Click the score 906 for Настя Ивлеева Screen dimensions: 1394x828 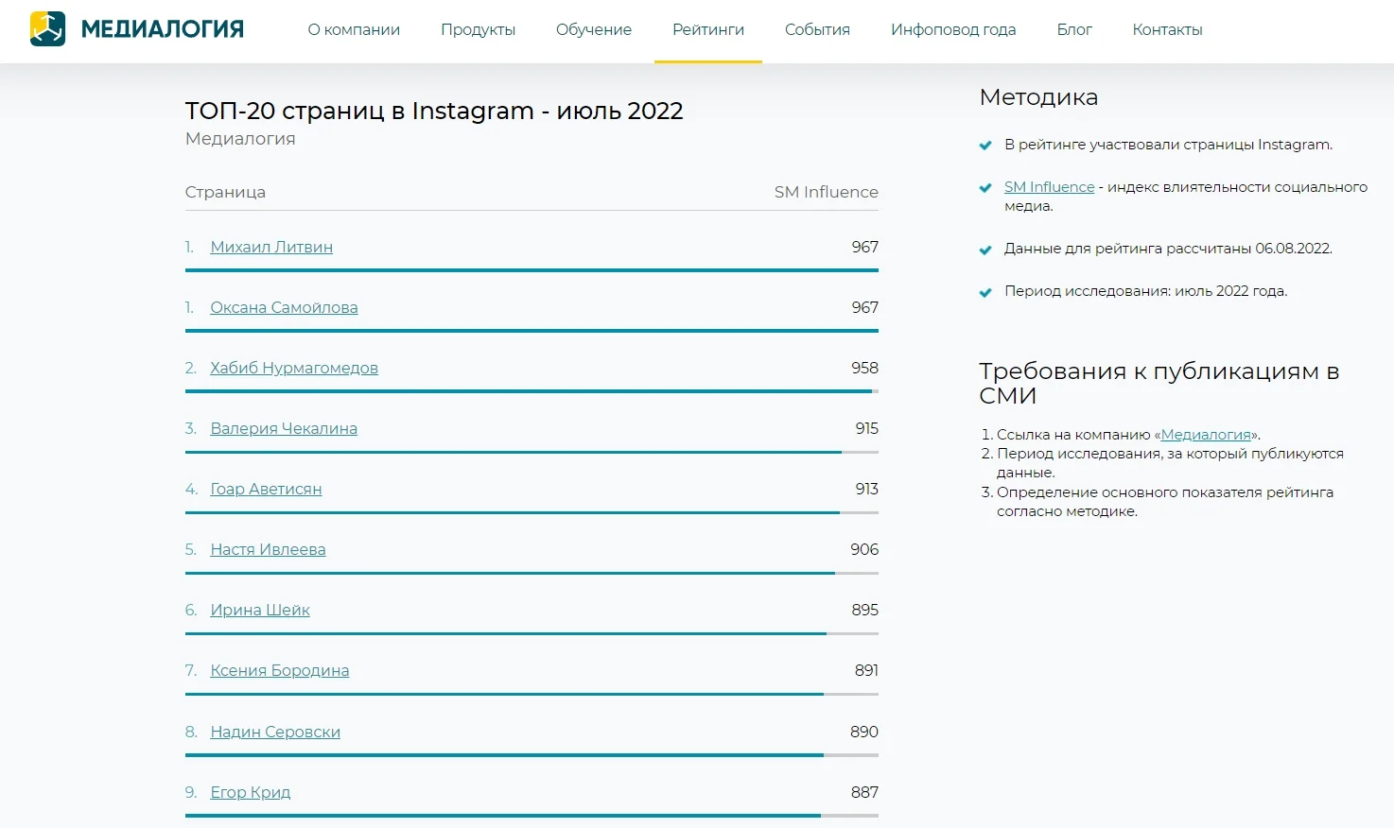point(864,549)
